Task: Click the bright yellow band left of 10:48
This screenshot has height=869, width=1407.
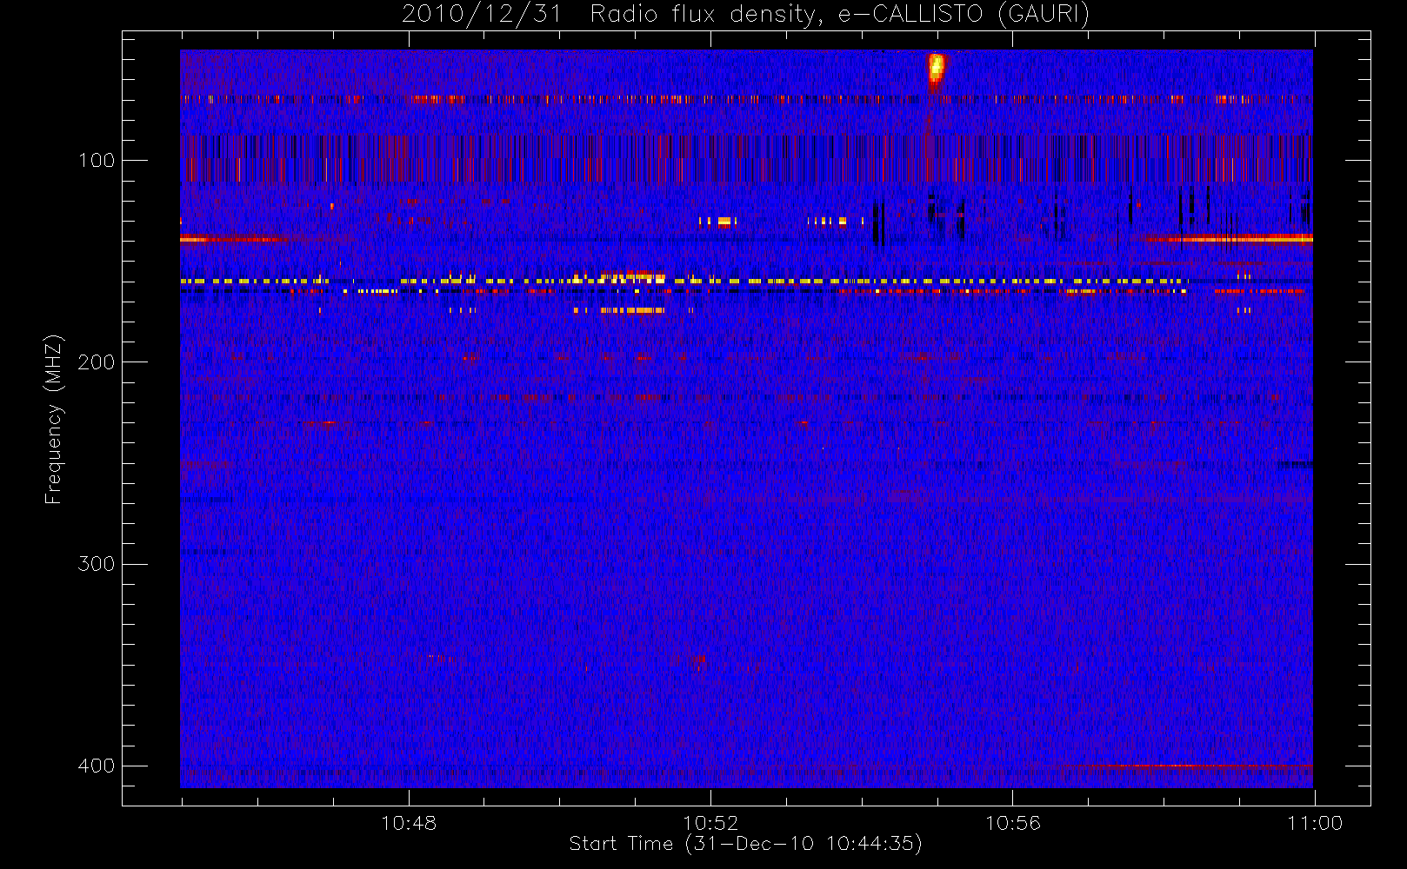Action: [254, 282]
